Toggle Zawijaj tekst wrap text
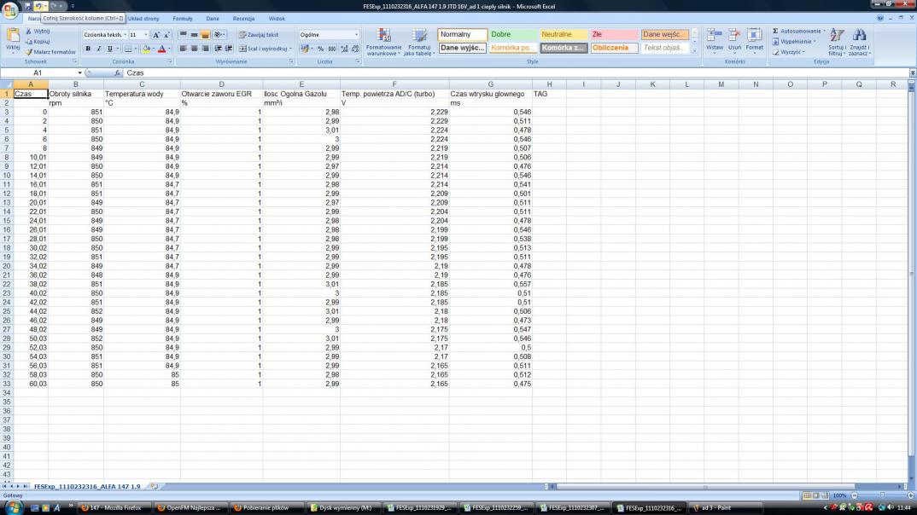The width and height of the screenshot is (917, 515). coord(259,35)
